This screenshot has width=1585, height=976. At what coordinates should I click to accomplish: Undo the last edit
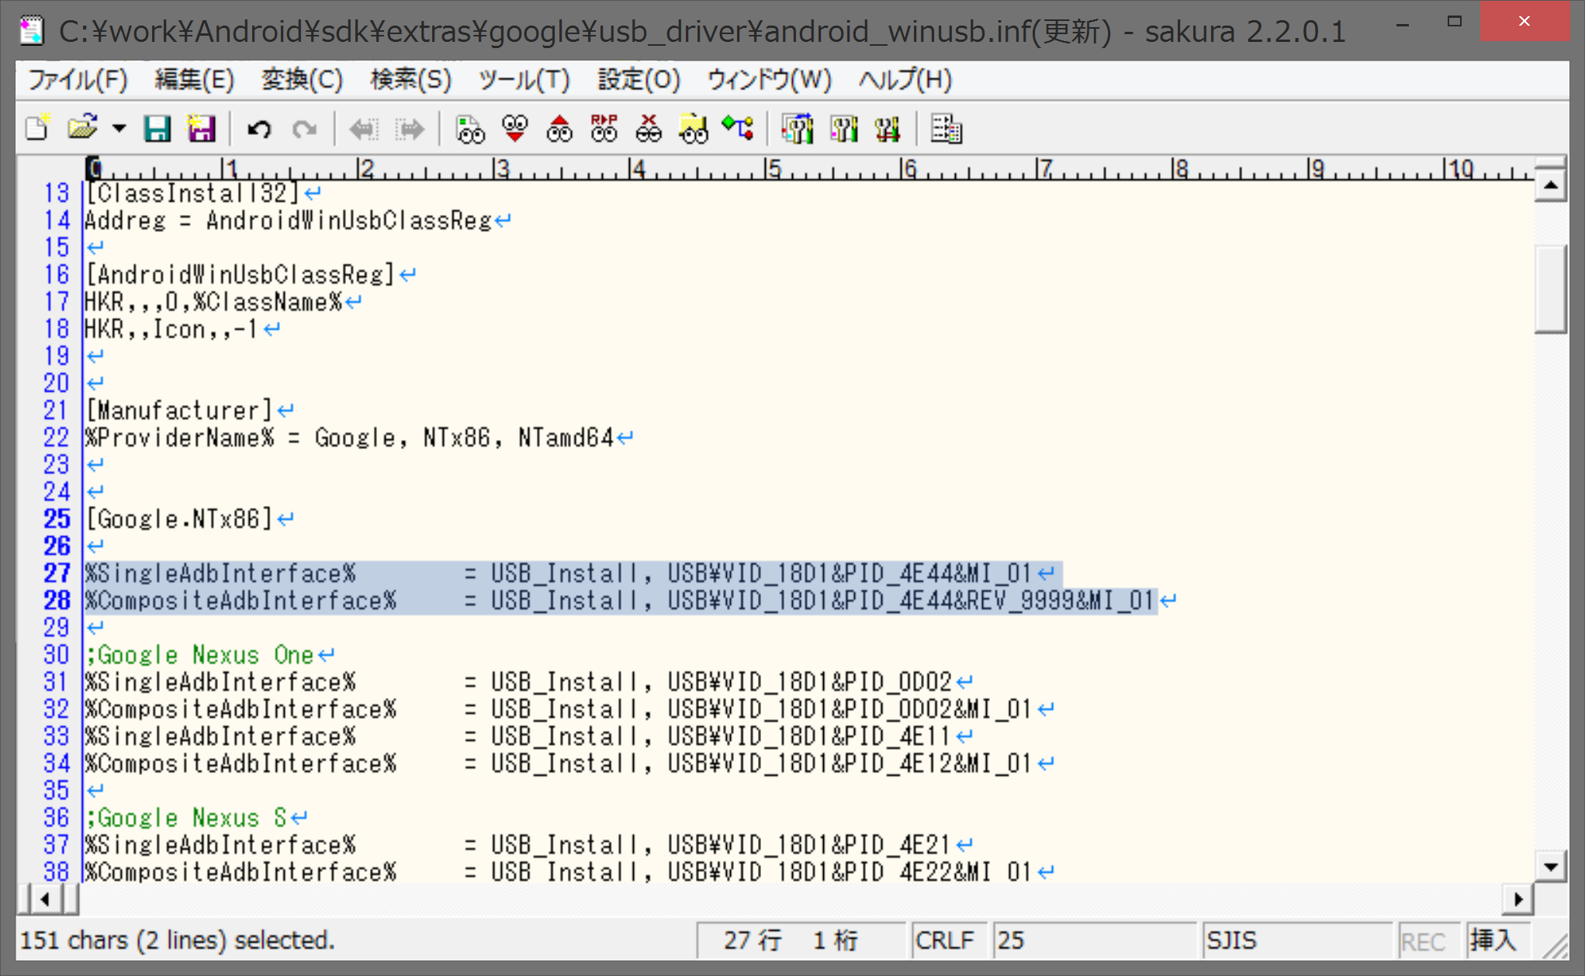click(x=259, y=128)
